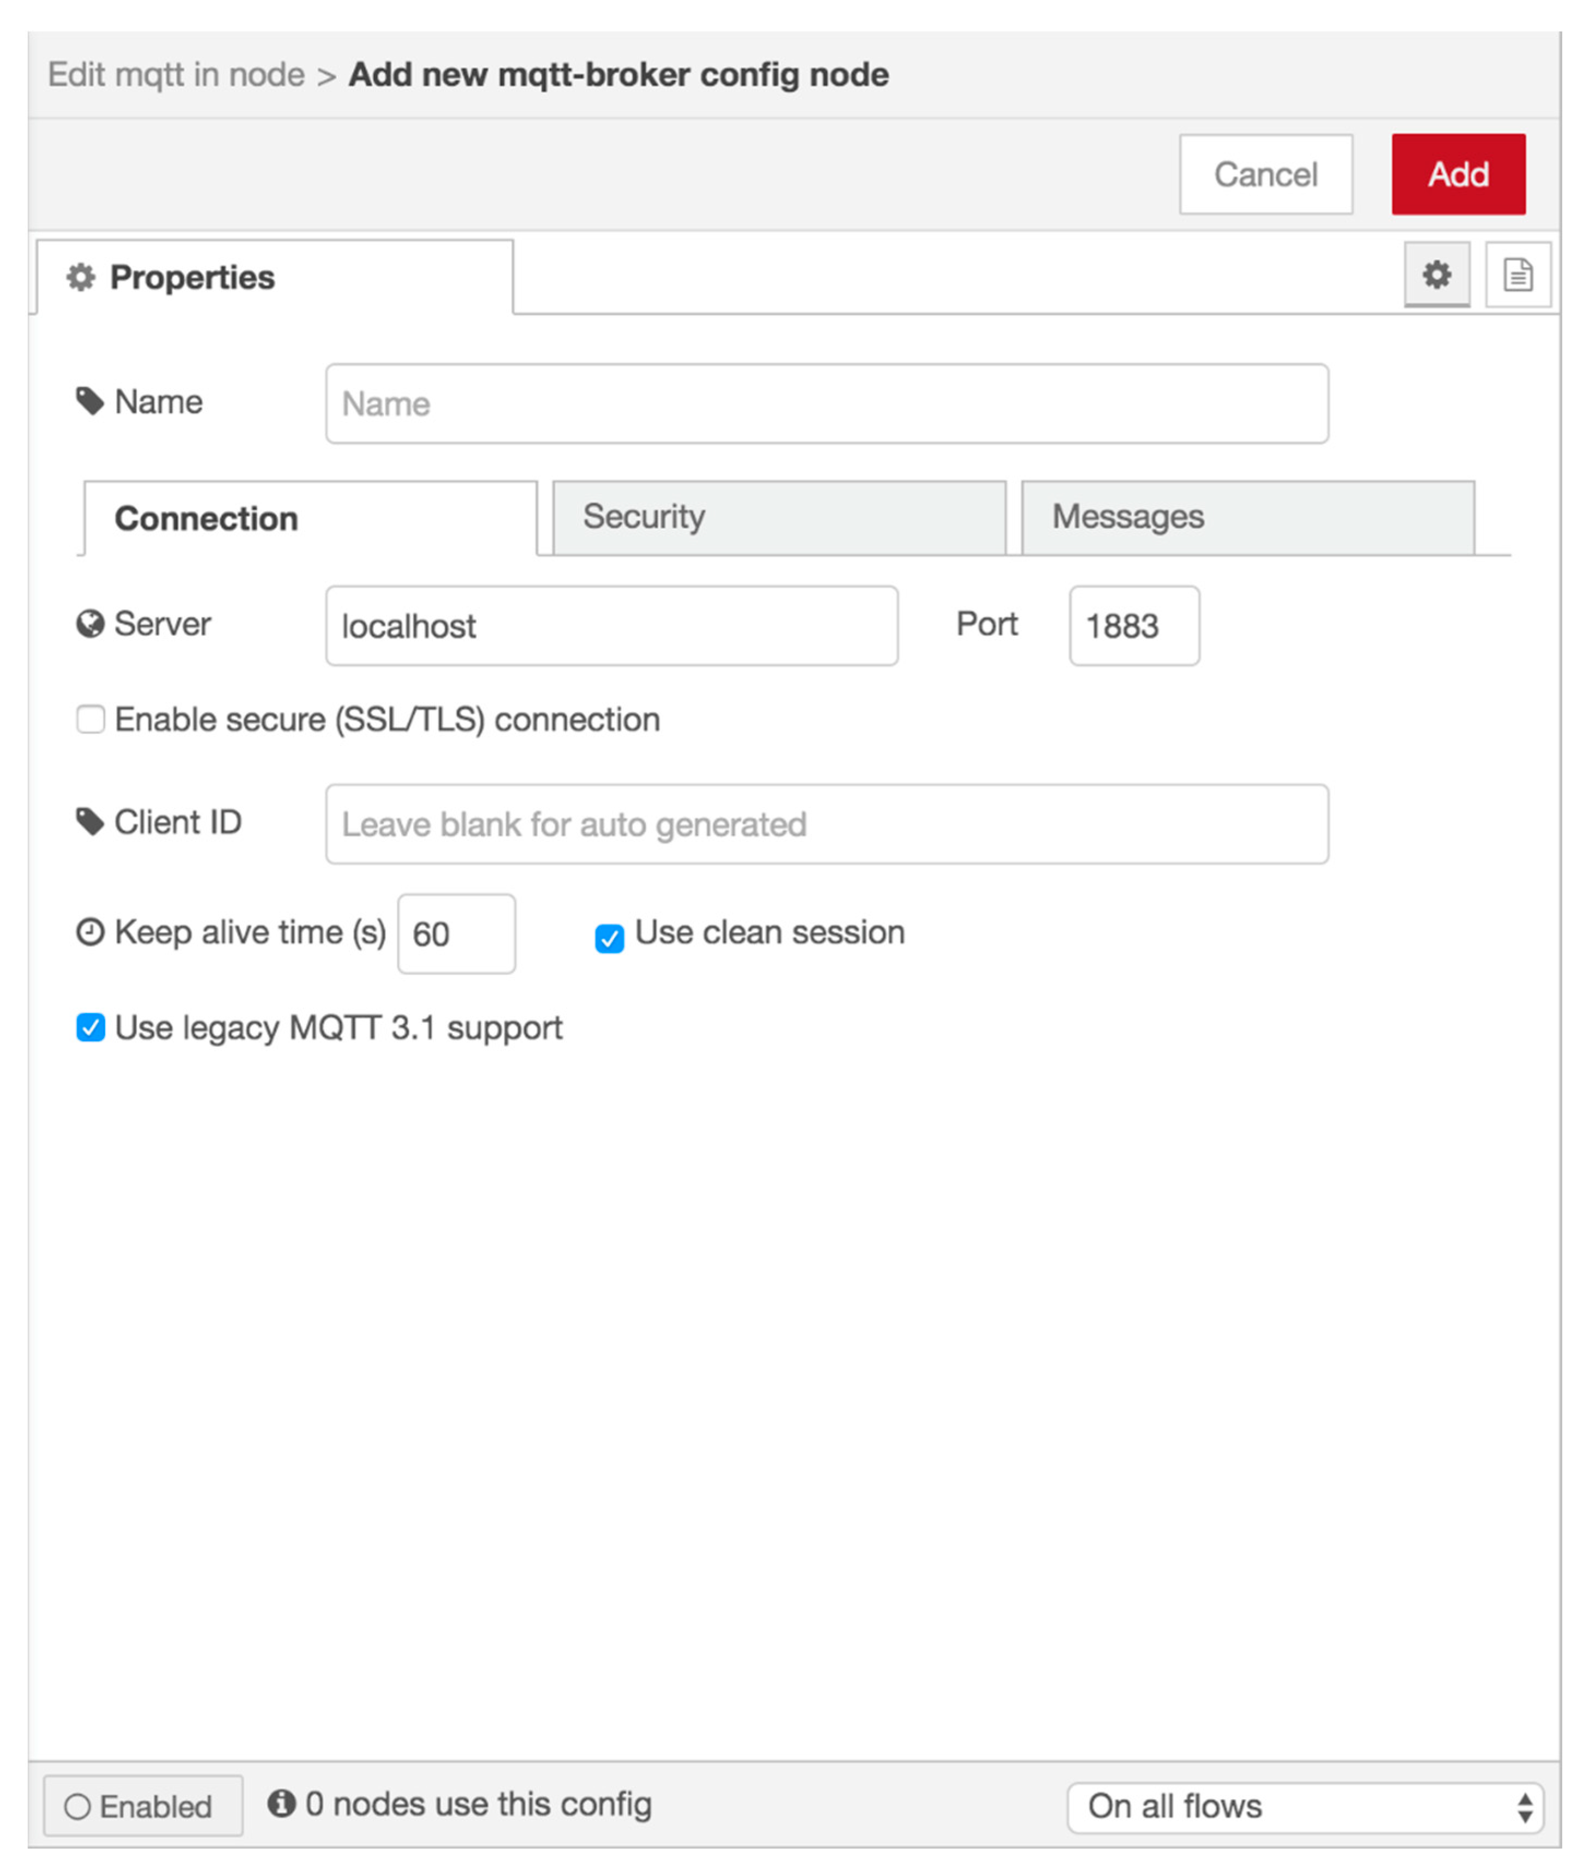
Task: Click the gear icon in Properties tab
Action: (81, 277)
